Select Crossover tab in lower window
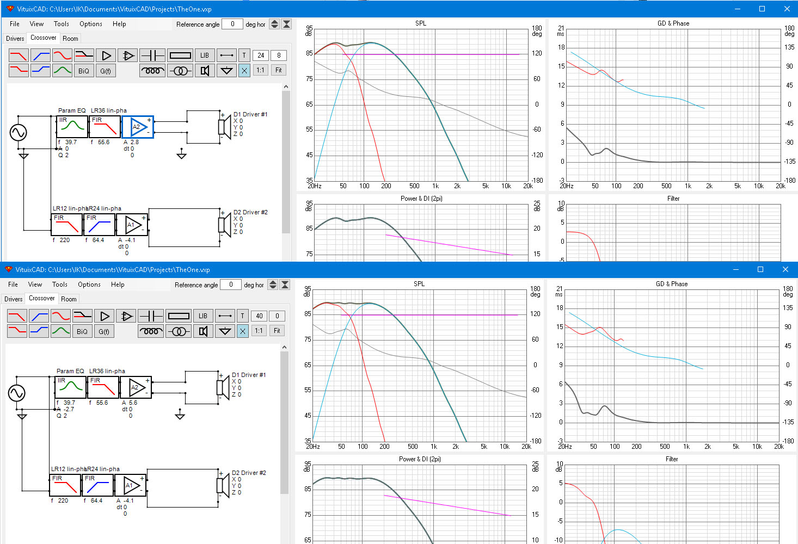Viewport: 798px width, 544px height. [x=42, y=298]
